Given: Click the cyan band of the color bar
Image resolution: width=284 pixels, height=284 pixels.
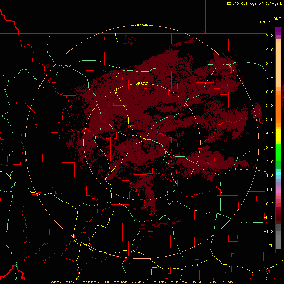Looking at the screenshot, I should pyautogui.click(x=279, y=173).
